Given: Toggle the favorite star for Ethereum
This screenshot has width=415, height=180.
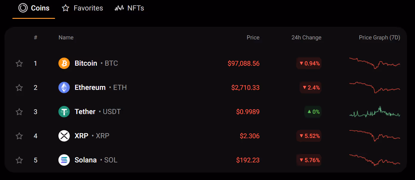Looking at the screenshot, I should coord(19,87).
